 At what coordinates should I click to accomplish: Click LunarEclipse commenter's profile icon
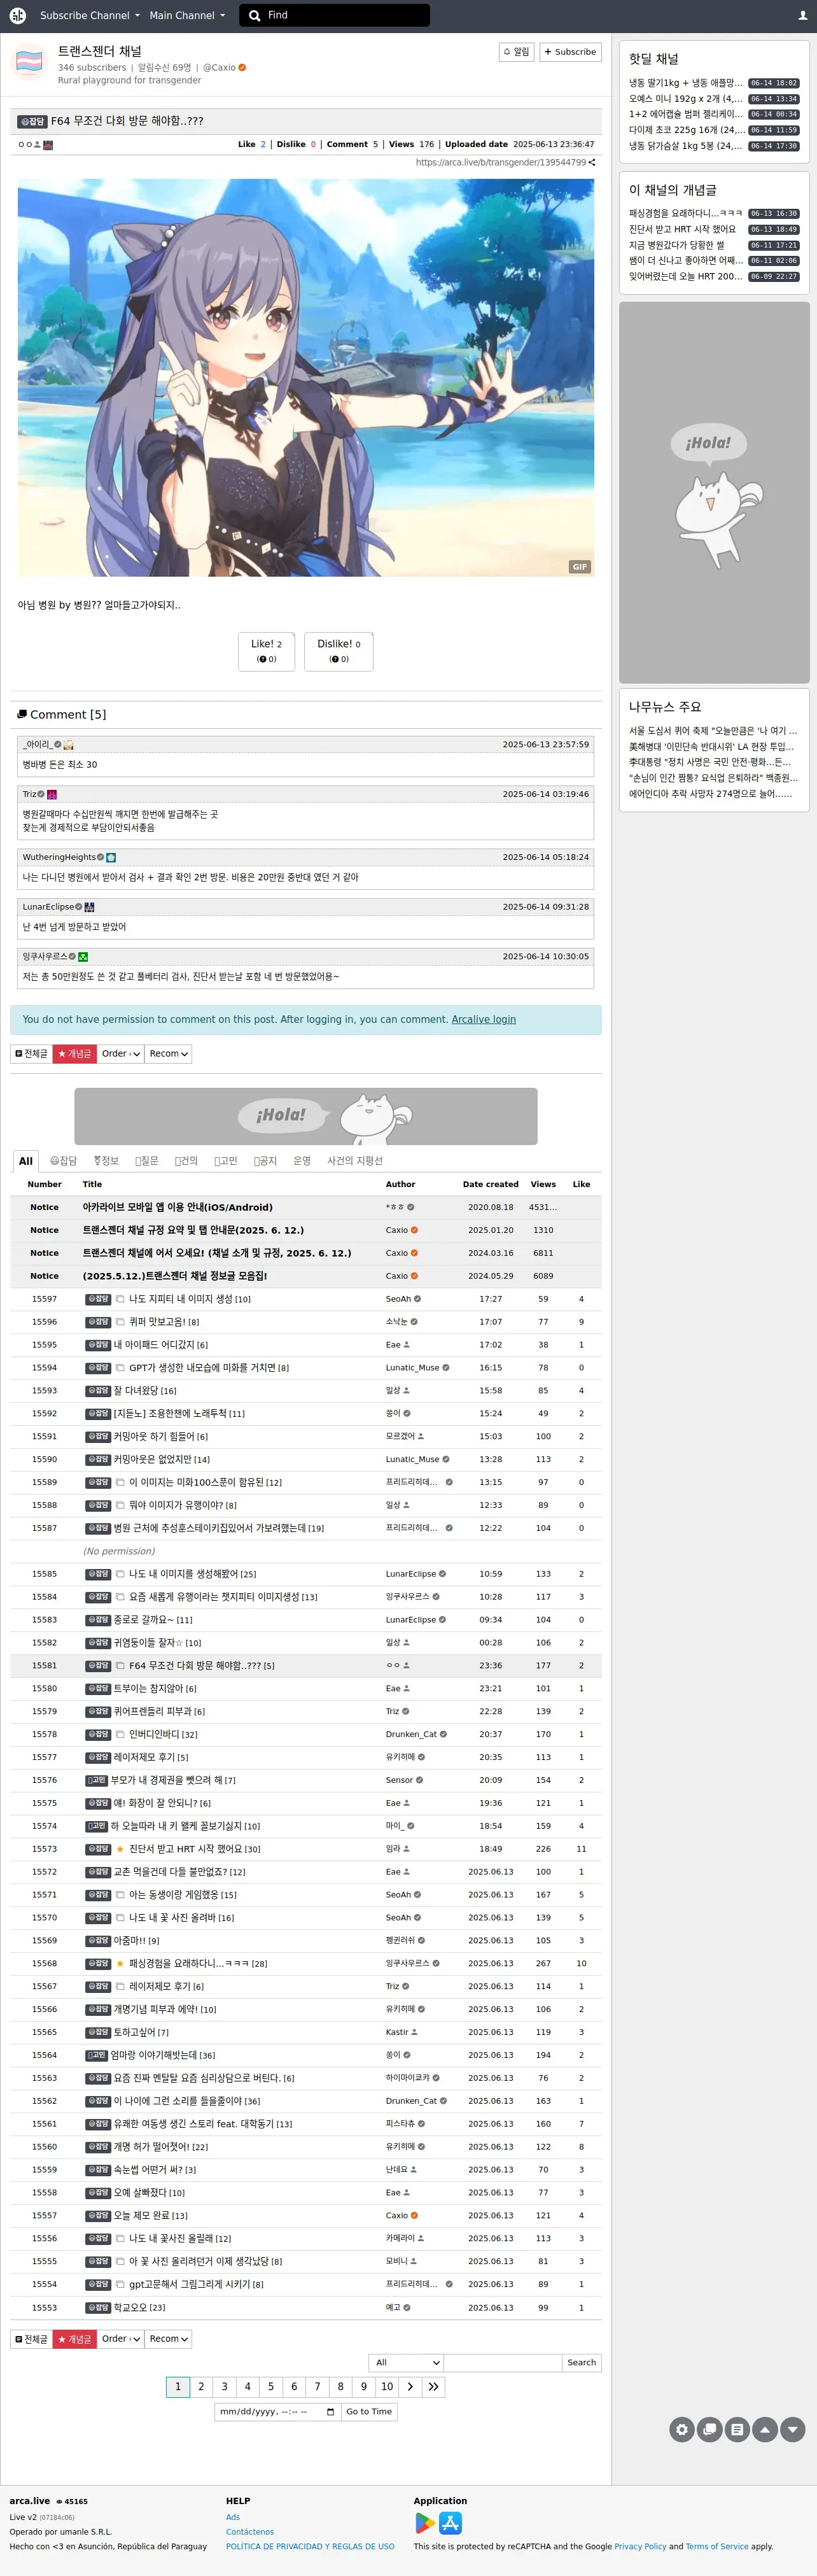coord(89,907)
